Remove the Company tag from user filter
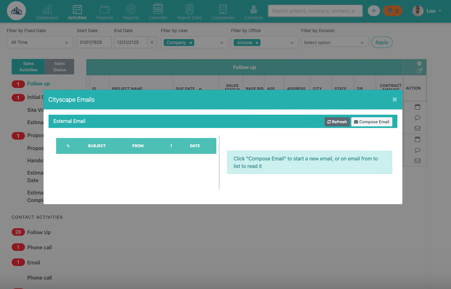The image size is (451, 289). coord(191,43)
